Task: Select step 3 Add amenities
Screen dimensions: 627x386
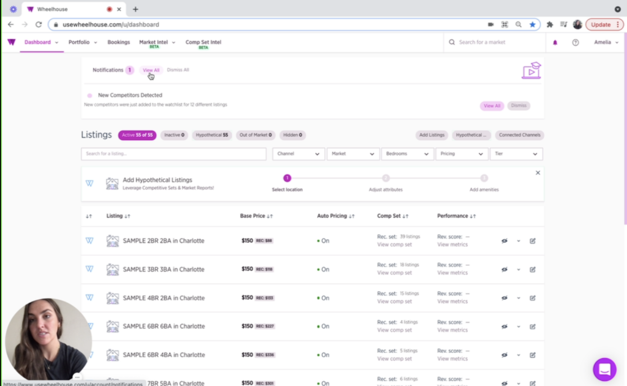Action: click(x=484, y=183)
